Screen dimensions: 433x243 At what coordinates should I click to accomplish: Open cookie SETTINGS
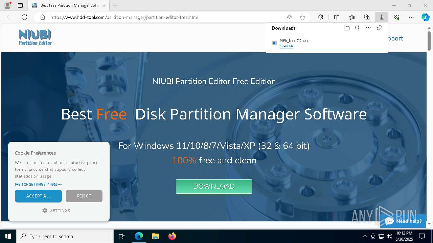click(56, 210)
